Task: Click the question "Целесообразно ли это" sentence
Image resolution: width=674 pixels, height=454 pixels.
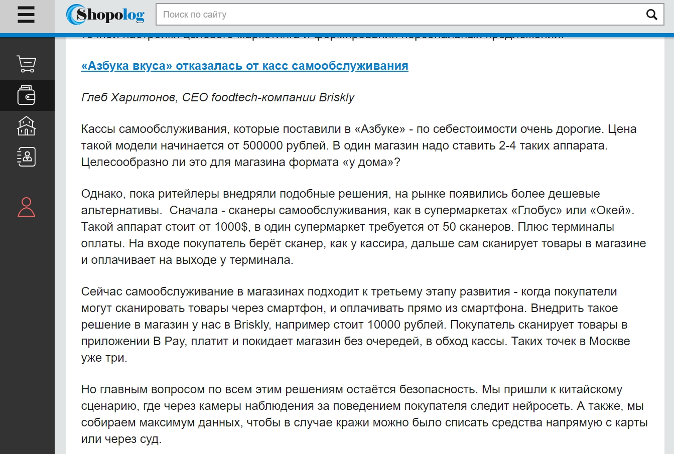Action: pos(240,163)
